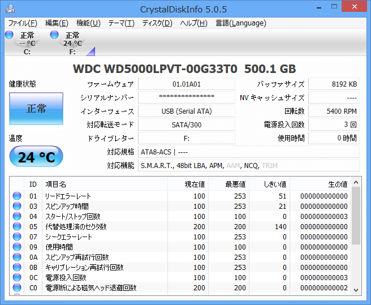Click the status orb for リードエラーレート row

(17, 196)
